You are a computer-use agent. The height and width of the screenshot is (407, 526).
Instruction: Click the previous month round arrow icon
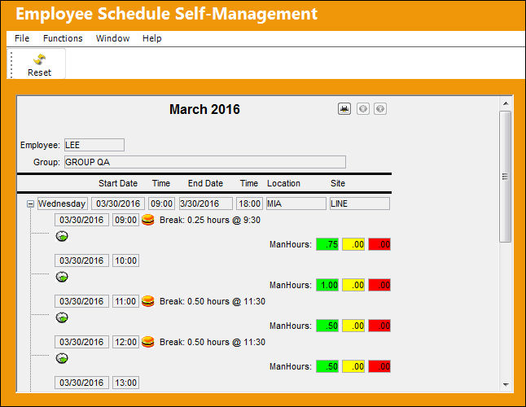coord(363,108)
